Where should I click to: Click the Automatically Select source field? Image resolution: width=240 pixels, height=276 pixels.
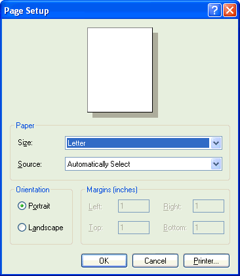[144, 164]
